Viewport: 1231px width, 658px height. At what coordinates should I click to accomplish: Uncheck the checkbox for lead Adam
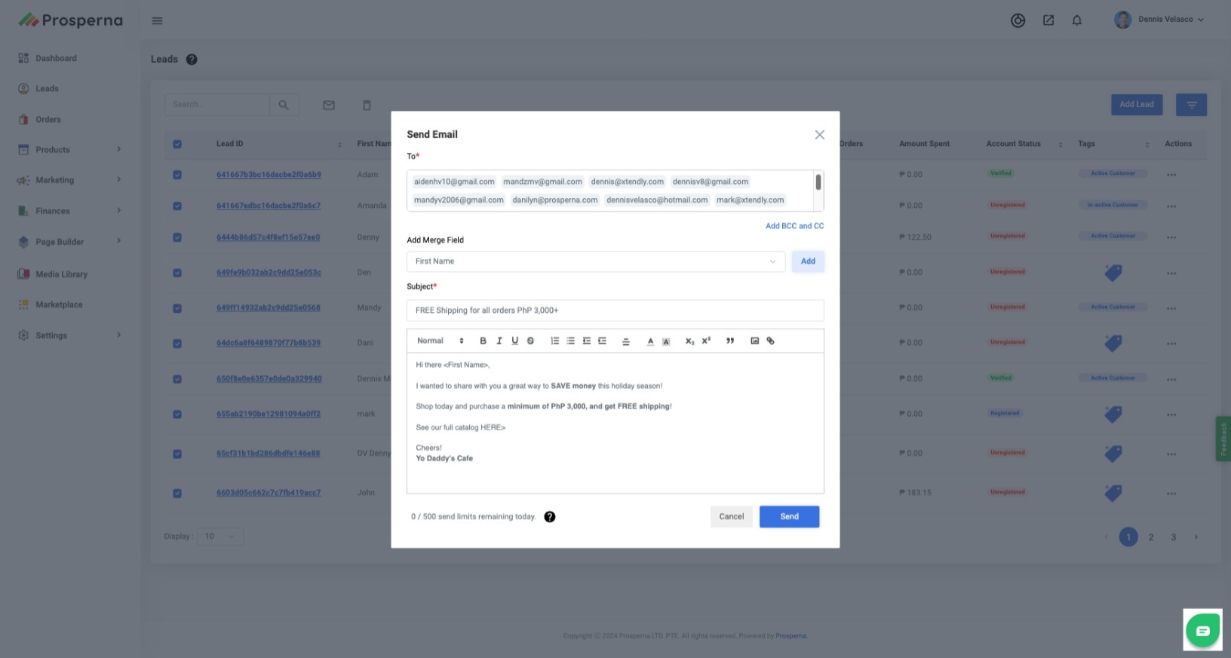pos(177,175)
